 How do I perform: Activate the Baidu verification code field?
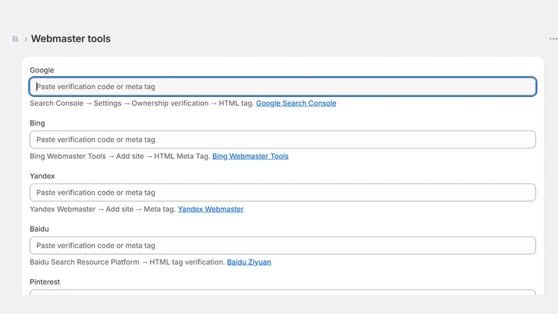(282, 246)
